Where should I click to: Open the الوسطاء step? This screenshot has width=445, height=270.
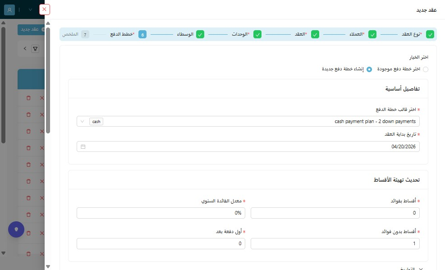[x=190, y=34]
